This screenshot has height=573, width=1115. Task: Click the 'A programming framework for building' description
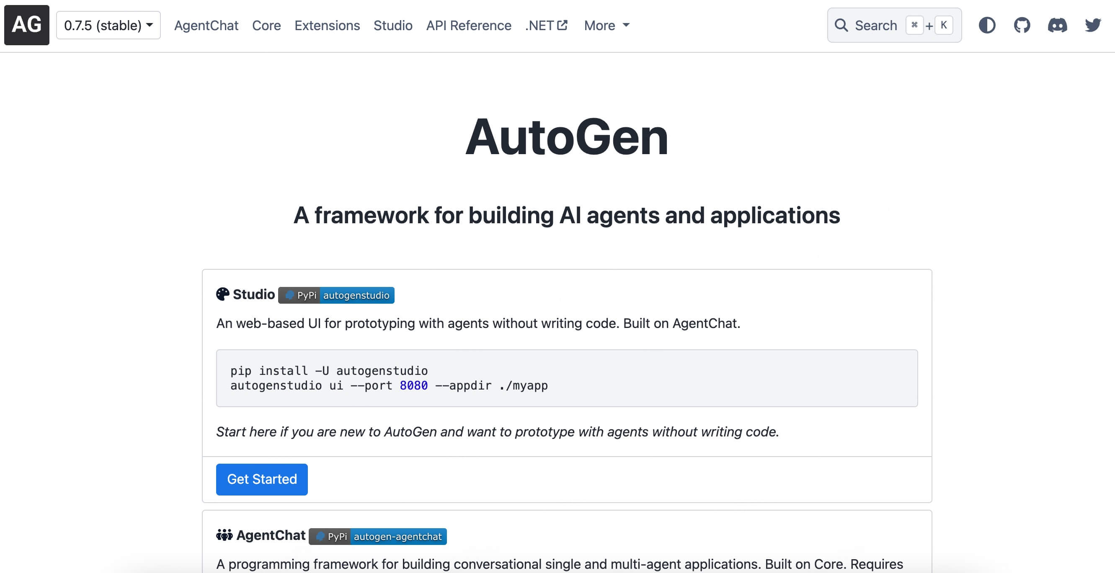tap(559, 564)
